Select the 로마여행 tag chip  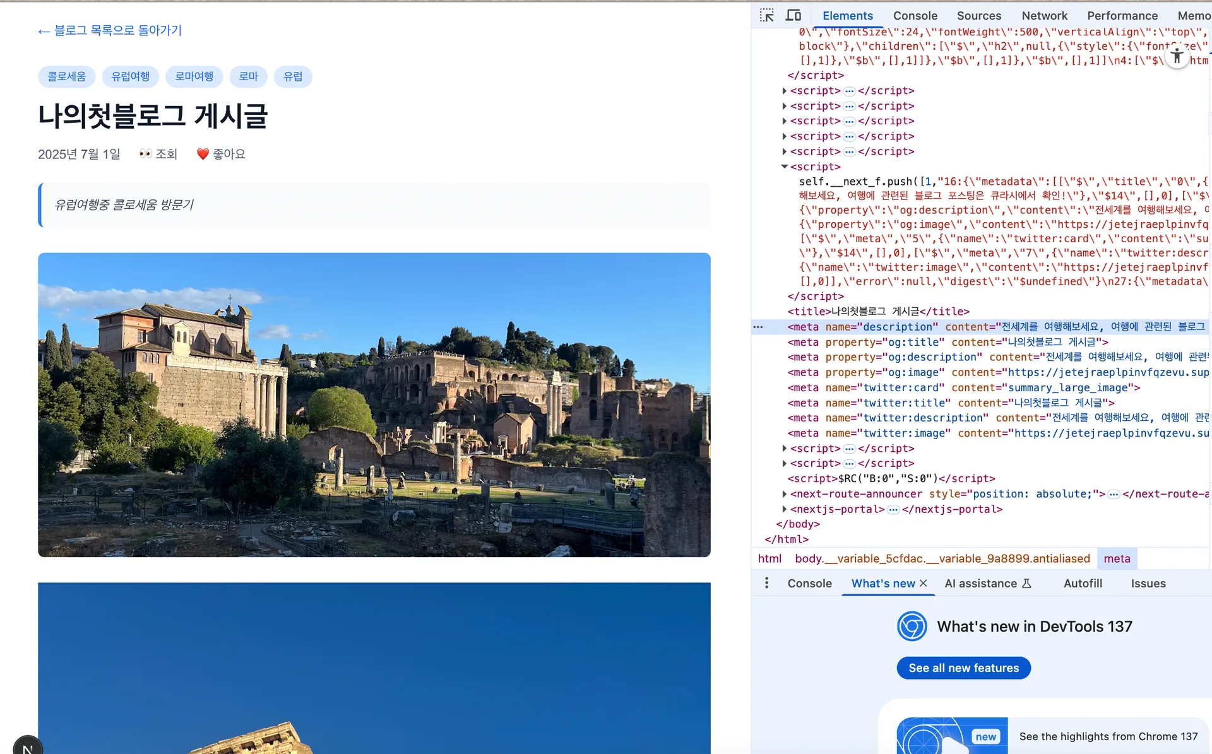click(194, 76)
